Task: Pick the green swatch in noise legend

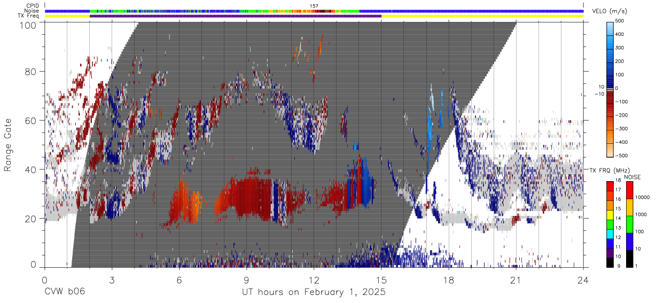Action: point(630,224)
